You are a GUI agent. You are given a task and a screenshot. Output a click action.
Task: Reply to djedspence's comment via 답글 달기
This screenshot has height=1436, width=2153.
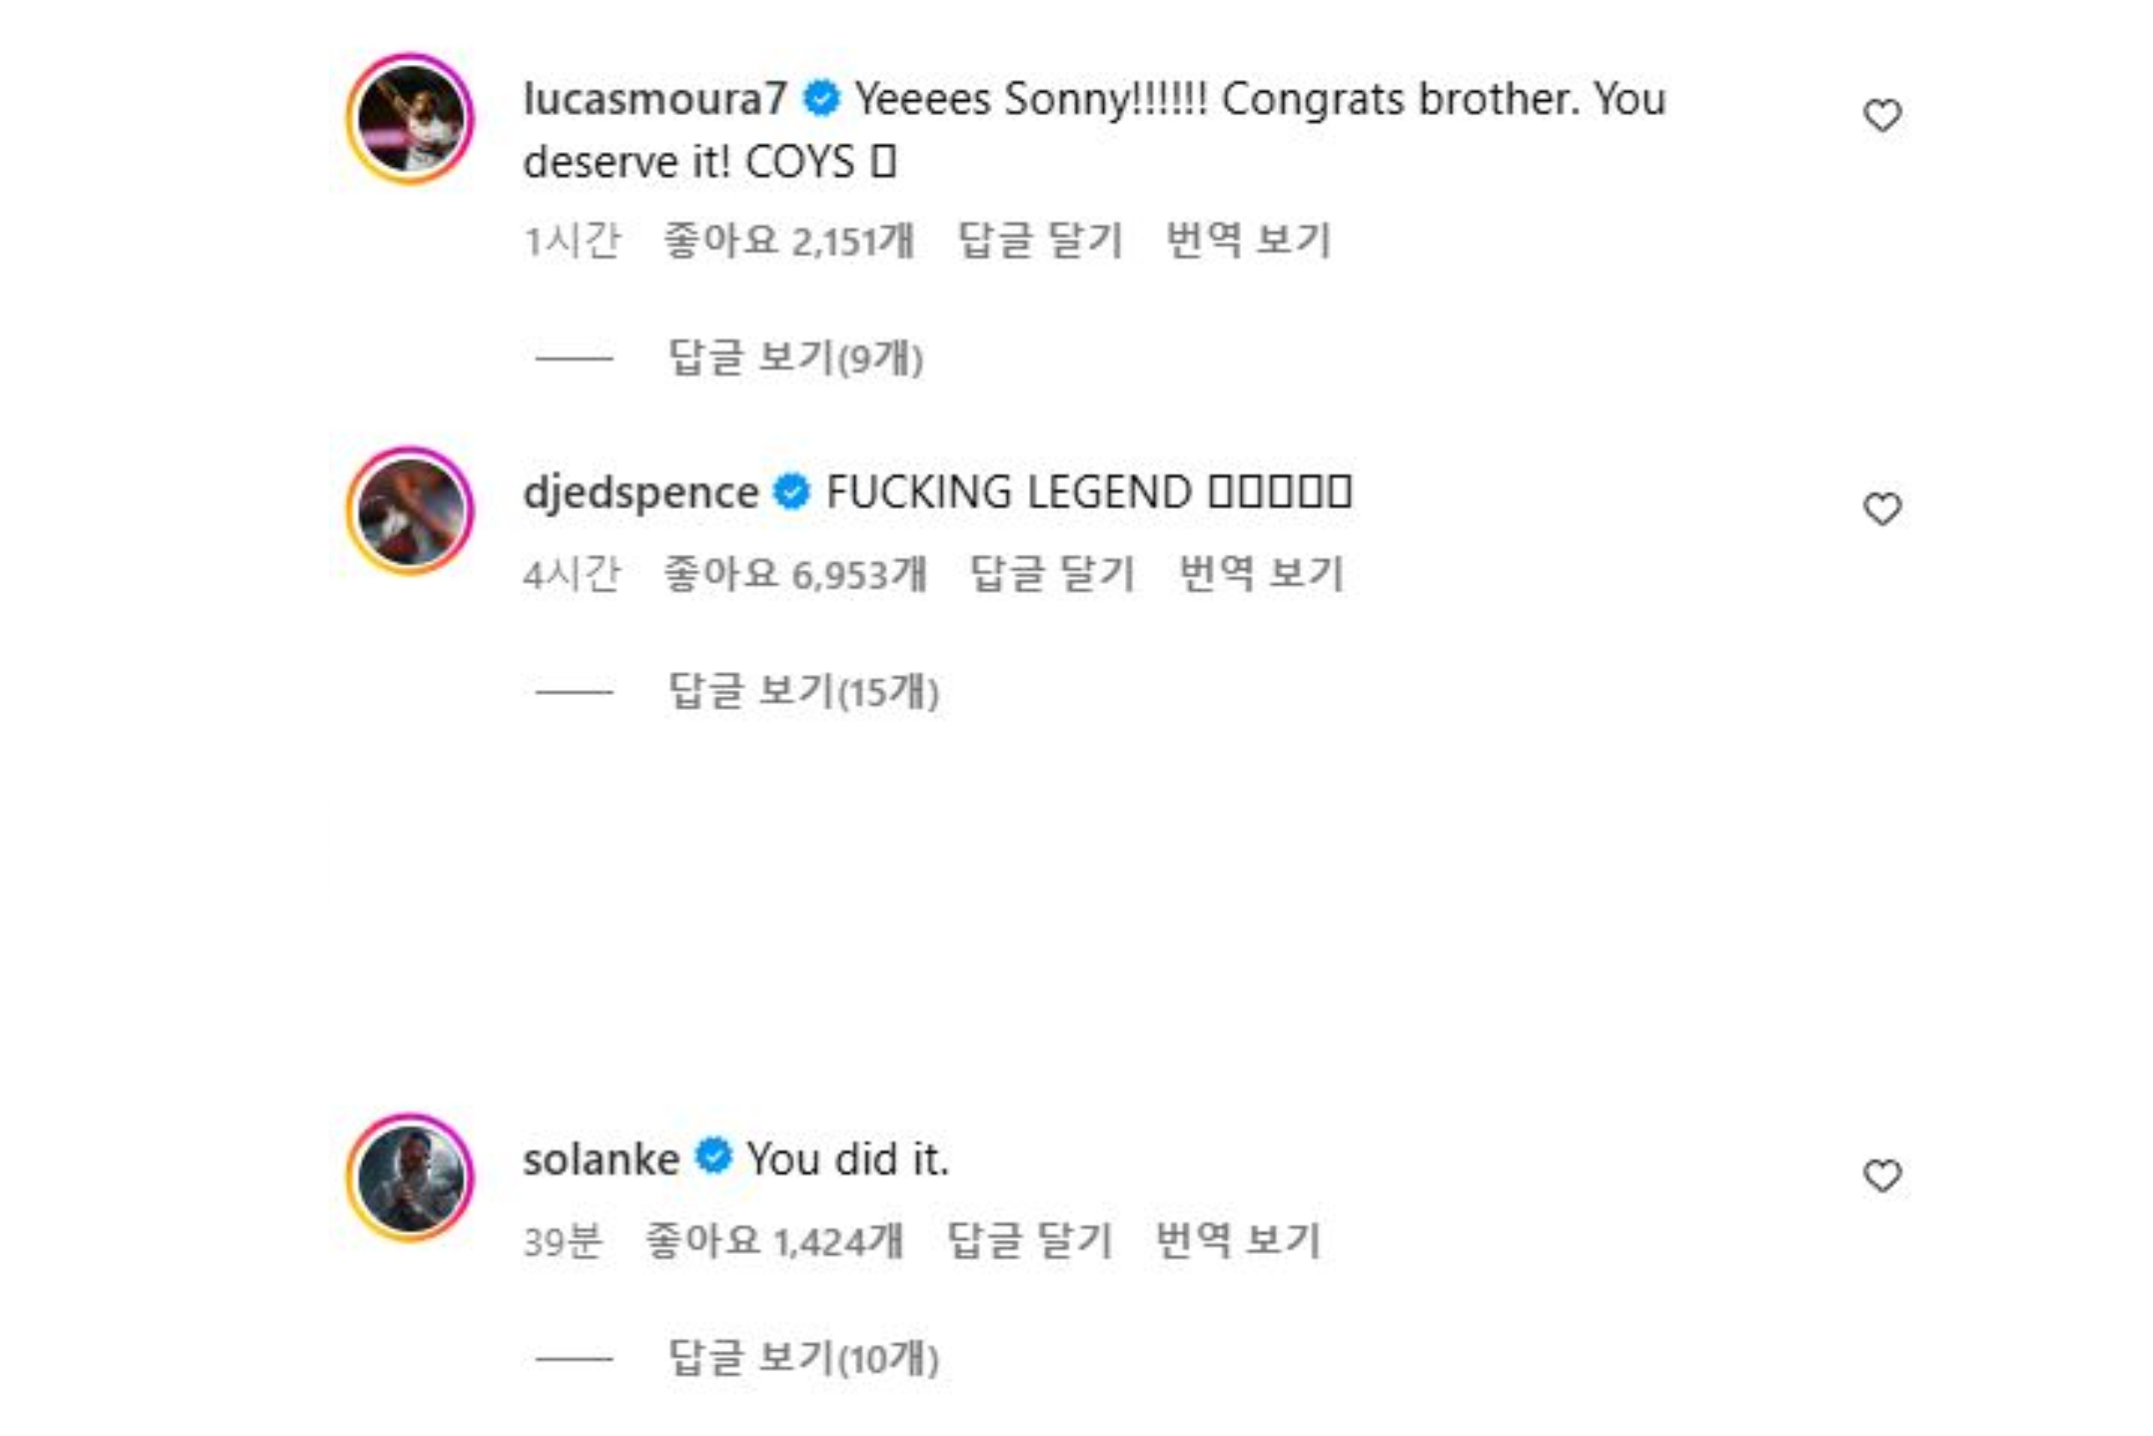tap(1051, 574)
